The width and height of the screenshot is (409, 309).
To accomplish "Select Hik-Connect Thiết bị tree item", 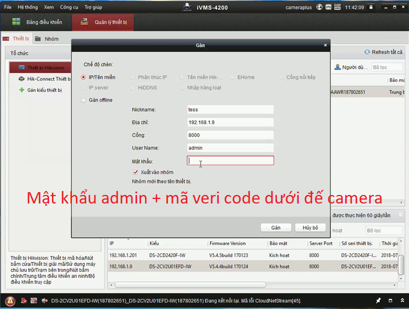I will tap(45, 79).
